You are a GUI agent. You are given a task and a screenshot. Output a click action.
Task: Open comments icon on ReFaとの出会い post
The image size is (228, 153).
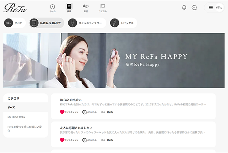tap(84, 112)
